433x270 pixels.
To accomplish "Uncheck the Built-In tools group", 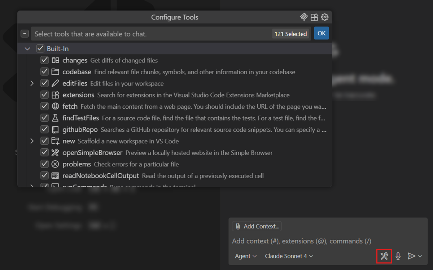I will [x=39, y=48].
